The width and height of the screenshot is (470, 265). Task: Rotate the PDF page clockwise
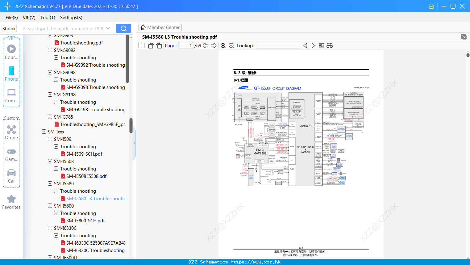(159, 45)
